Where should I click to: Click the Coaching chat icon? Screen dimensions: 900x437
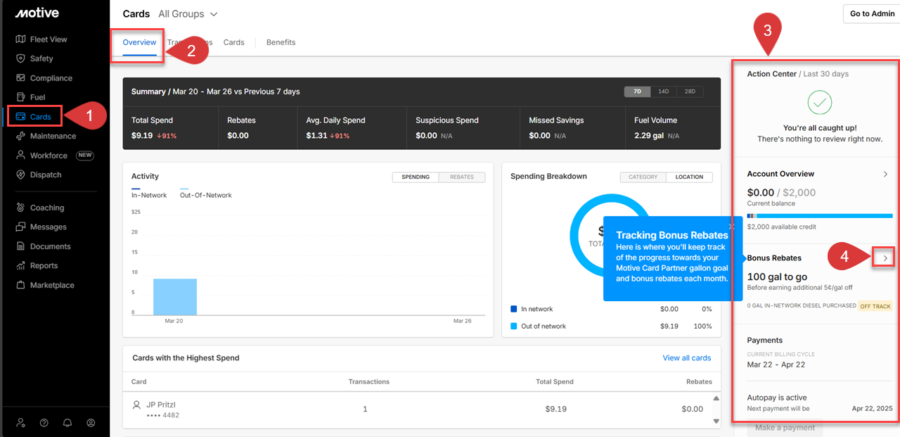tap(20, 208)
